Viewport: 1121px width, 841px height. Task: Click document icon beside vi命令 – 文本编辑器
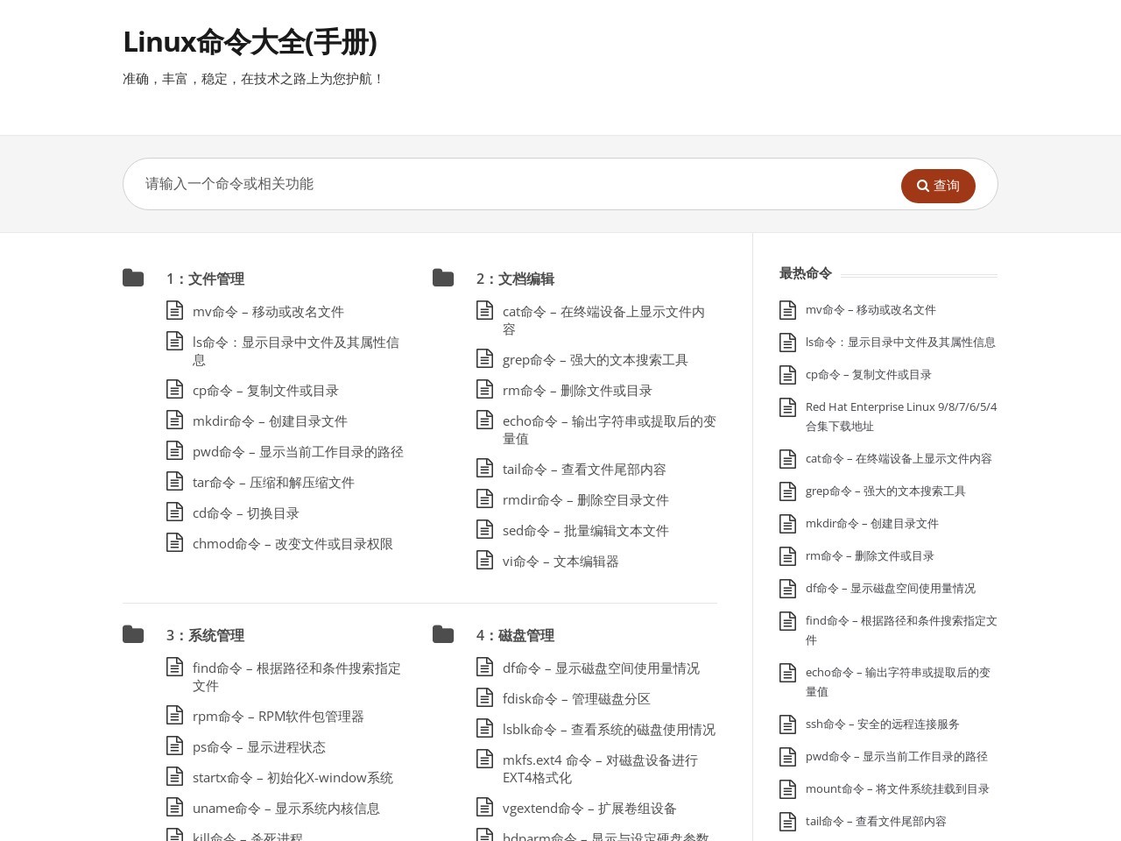[x=484, y=560]
